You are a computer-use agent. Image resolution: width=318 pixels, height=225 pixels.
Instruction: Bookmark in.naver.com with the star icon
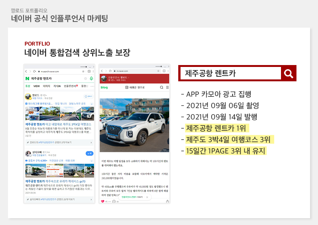point(158,71)
